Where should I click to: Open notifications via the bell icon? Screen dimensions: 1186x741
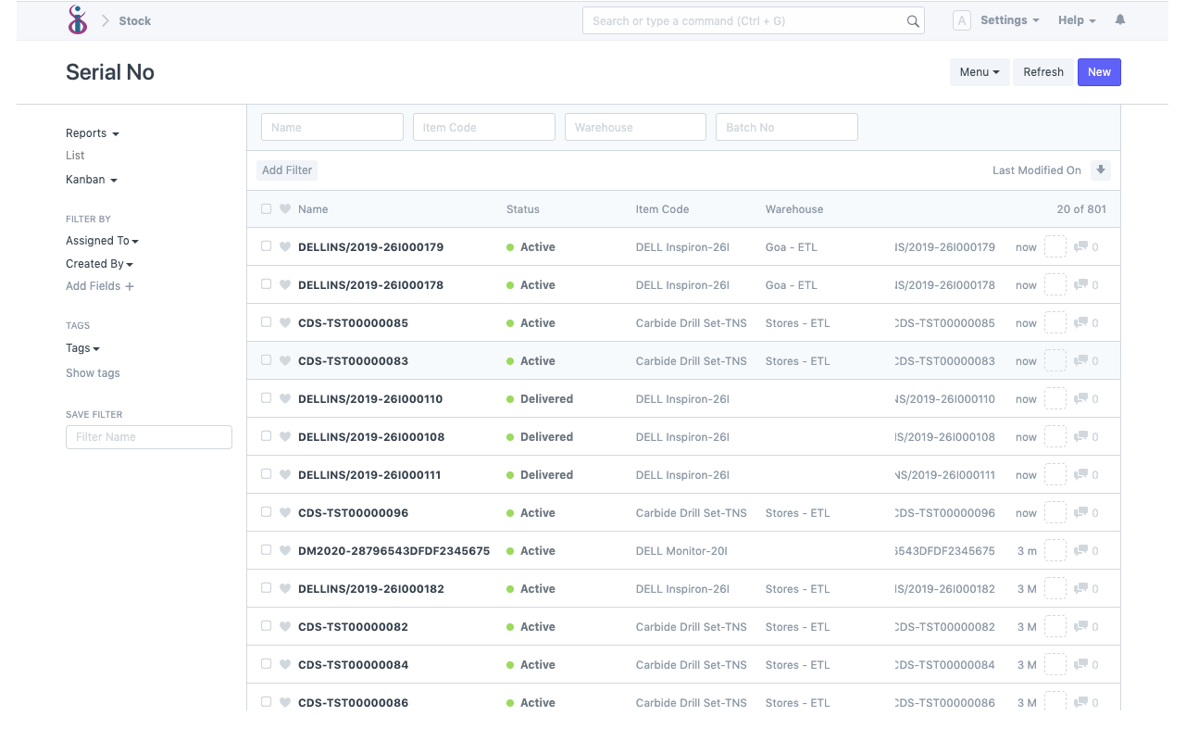pyautogui.click(x=1119, y=19)
